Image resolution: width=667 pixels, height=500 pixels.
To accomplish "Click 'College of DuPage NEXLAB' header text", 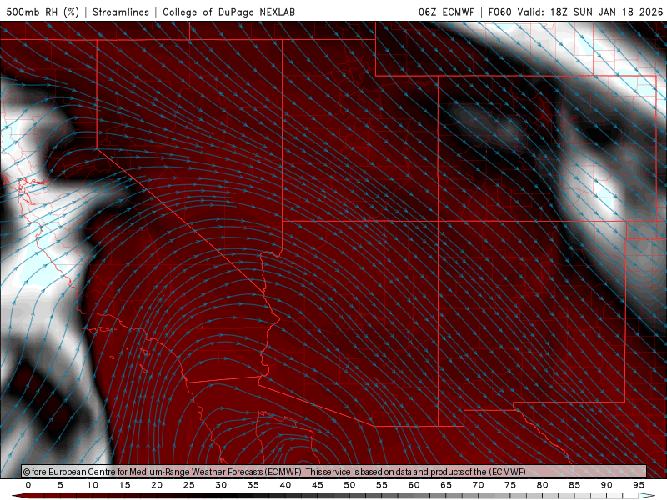I will click(x=228, y=12).
